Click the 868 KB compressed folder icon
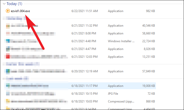184x110 pixels. pyautogui.click(x=8, y=101)
